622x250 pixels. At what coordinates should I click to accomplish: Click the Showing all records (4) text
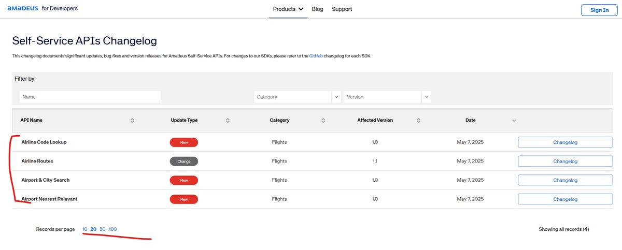pyautogui.click(x=564, y=229)
